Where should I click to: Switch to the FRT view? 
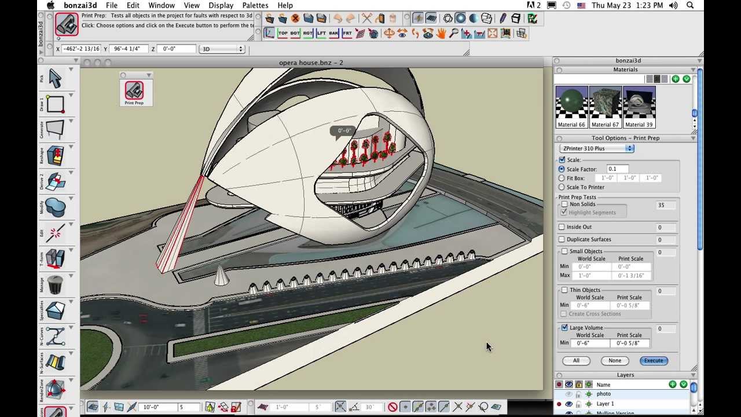pyautogui.click(x=347, y=34)
